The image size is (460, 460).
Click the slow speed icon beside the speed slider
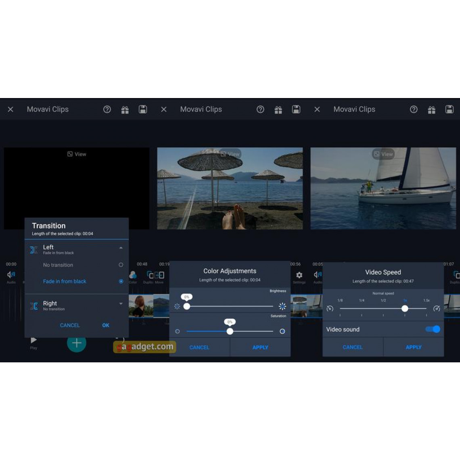(x=330, y=309)
